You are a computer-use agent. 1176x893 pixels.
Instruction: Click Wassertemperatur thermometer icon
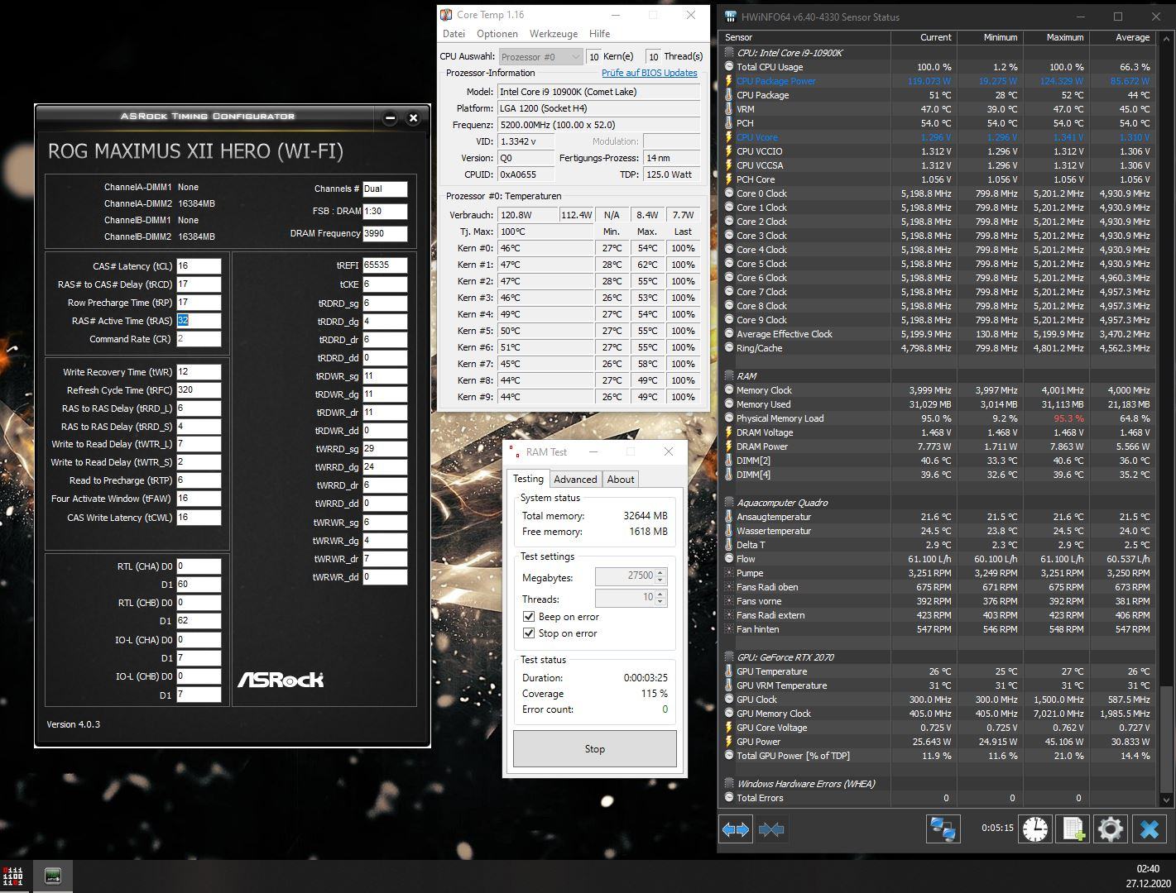tap(729, 531)
